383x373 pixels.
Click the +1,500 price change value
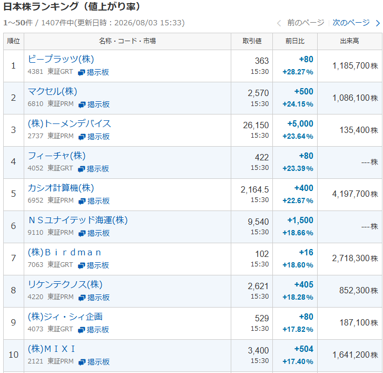[x=300, y=221]
